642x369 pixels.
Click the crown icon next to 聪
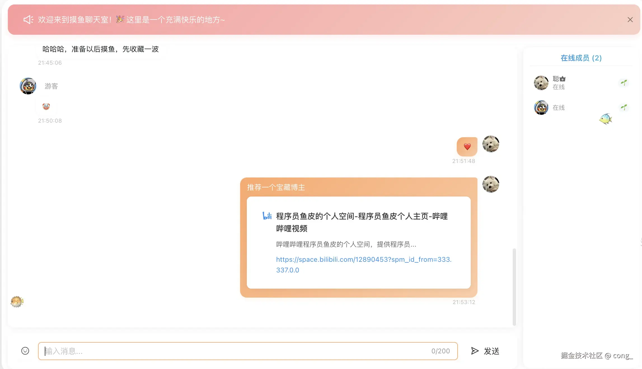pyautogui.click(x=563, y=79)
